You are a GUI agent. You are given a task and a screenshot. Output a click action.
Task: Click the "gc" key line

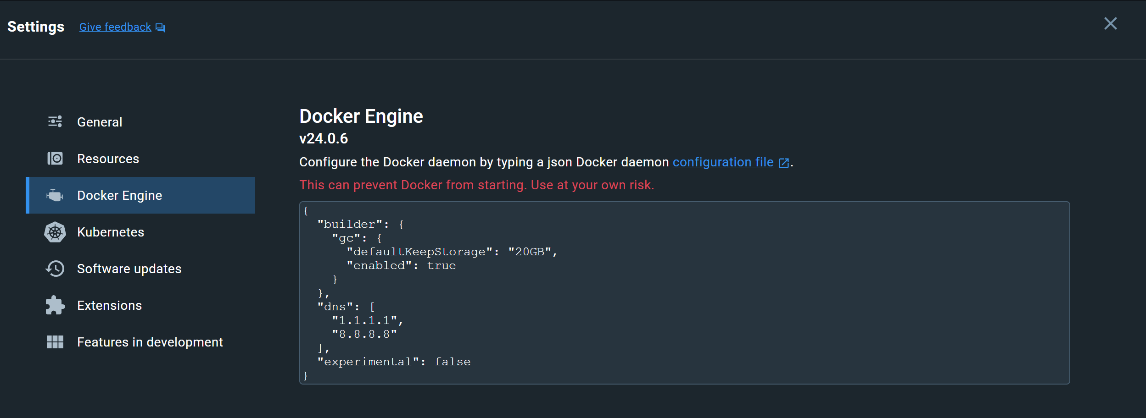point(357,238)
